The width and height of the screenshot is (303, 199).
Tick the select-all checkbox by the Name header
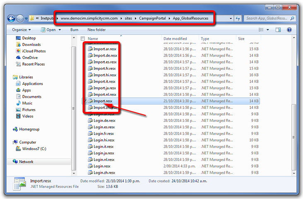point(83,39)
